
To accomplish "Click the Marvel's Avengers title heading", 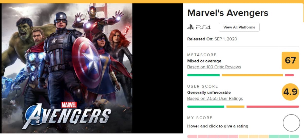I will [228, 13].
